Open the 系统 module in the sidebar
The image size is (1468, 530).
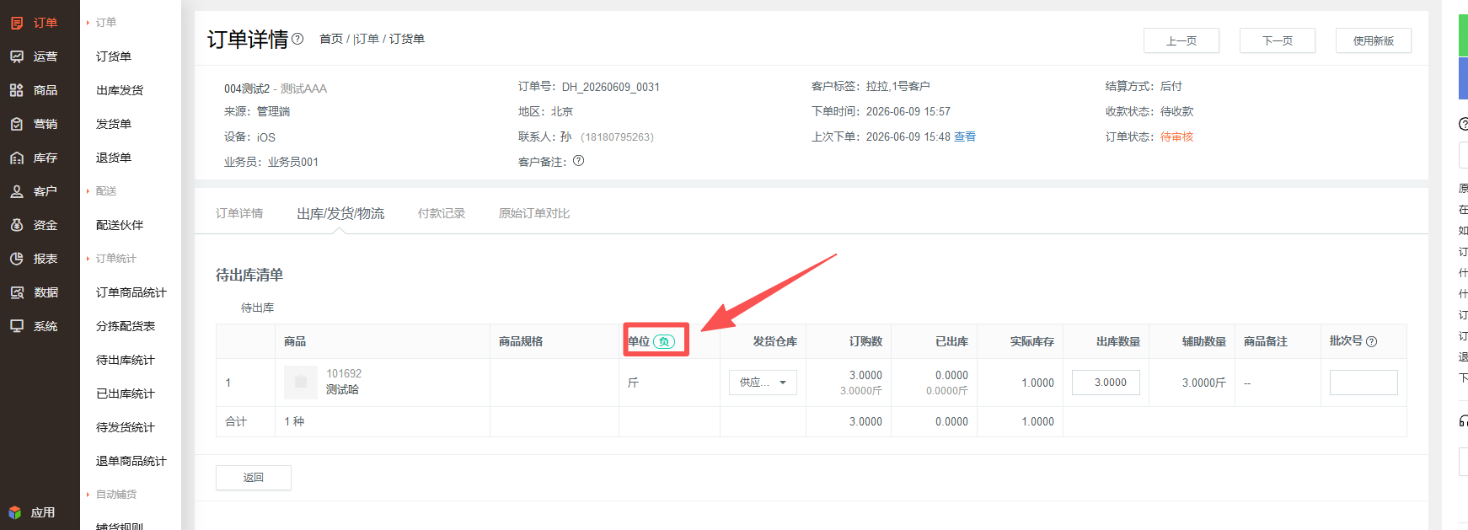34,326
